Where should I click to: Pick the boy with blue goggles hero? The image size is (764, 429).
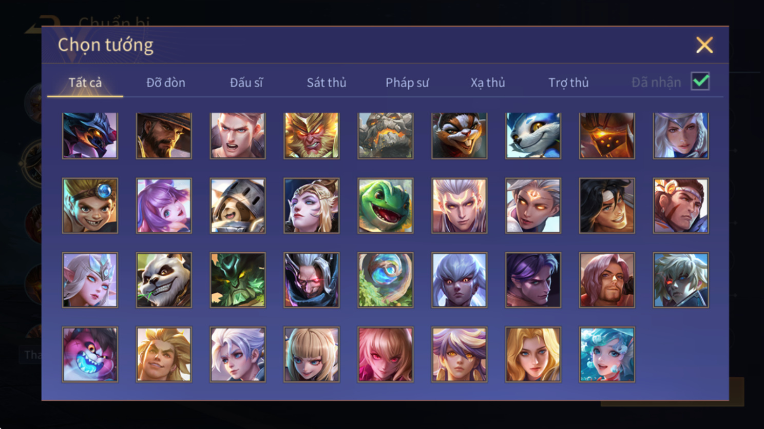click(x=90, y=206)
